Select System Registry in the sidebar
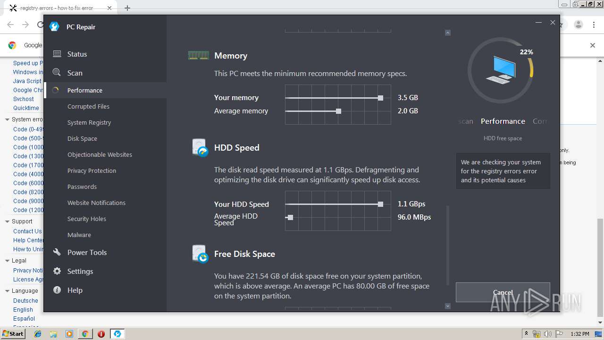This screenshot has height=340, width=604. [x=89, y=122]
